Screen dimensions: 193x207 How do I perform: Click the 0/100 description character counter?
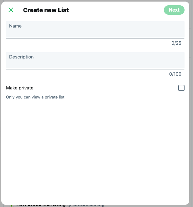point(175,74)
